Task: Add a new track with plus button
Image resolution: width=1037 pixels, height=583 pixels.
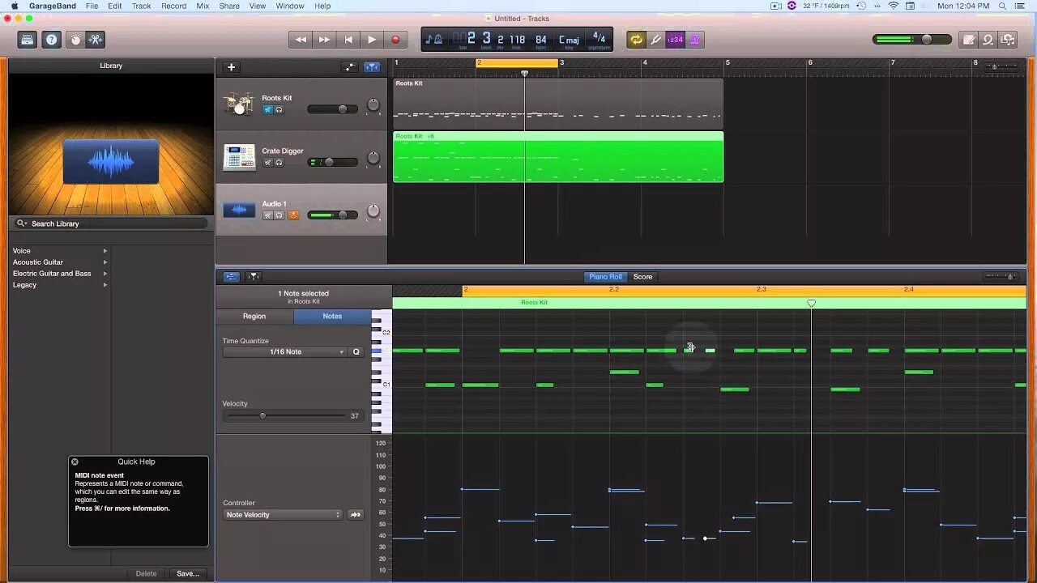Action: click(231, 67)
